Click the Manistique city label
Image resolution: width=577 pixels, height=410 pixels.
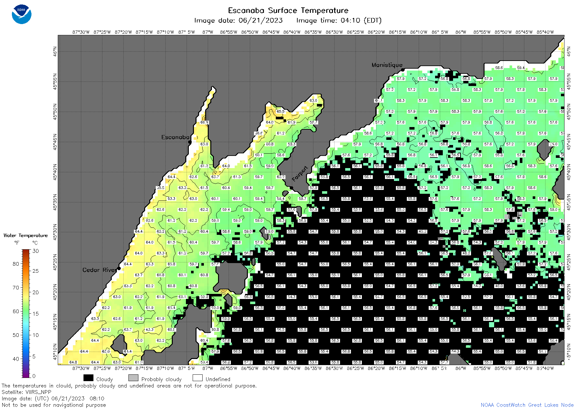387,65
